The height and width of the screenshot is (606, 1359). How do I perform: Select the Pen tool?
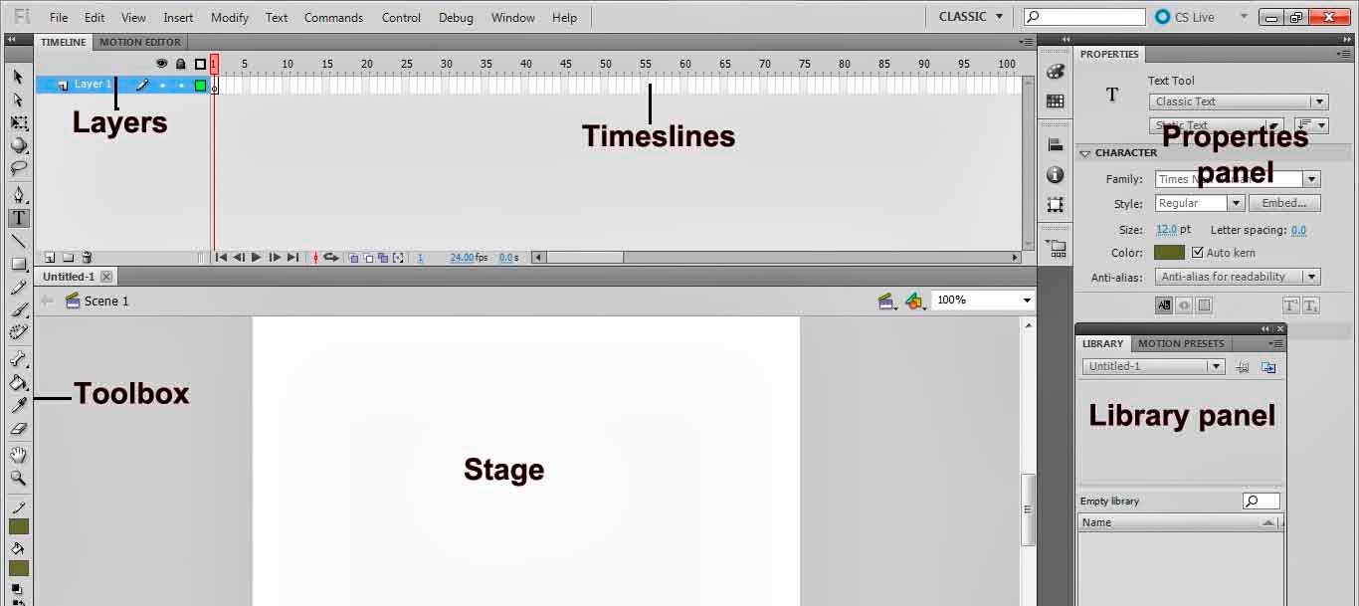point(18,194)
